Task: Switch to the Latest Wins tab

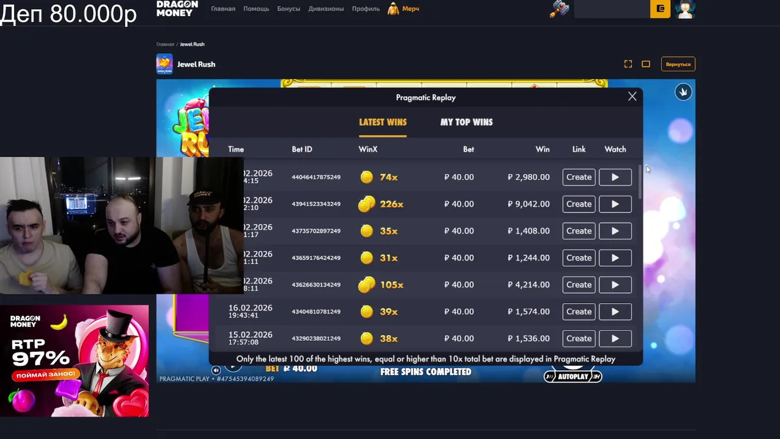Action: coord(383,122)
